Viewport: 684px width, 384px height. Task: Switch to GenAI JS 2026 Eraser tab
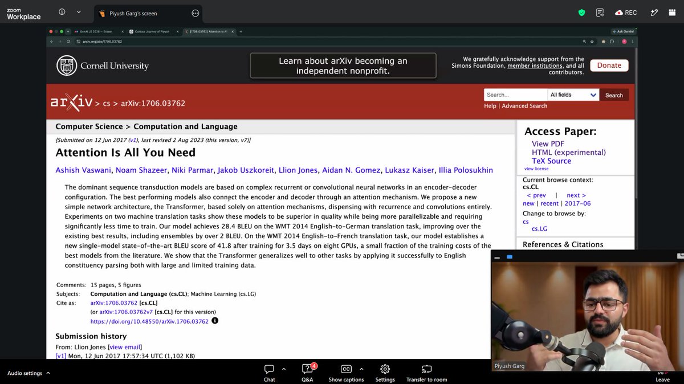97,31
